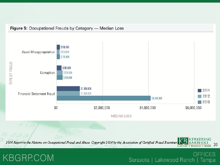The height and width of the screenshot is (165, 220).
Task: Click the Corruption category label
Action: (x=47, y=73)
